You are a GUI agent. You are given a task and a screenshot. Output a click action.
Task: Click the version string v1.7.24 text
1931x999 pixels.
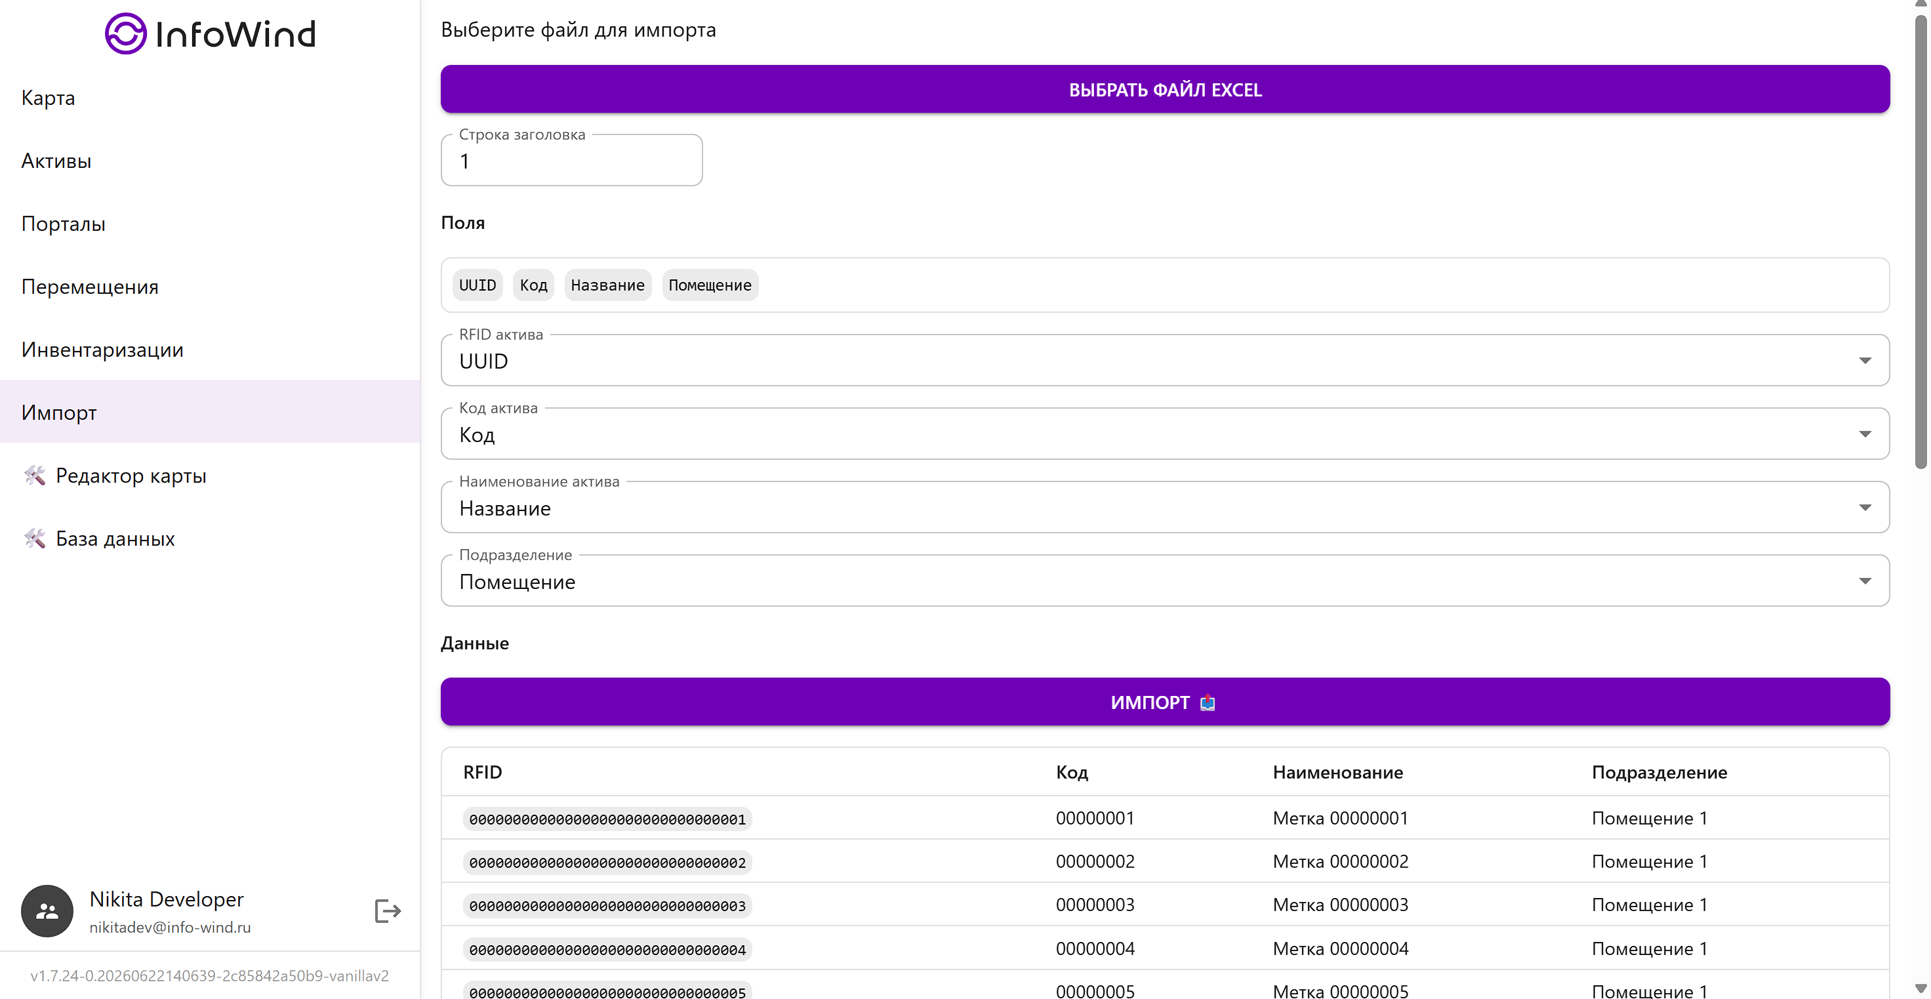tap(209, 976)
